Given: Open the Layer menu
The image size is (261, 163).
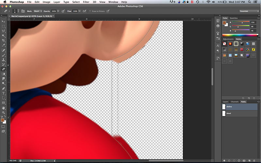Looking at the screenshot, I should (57, 2).
